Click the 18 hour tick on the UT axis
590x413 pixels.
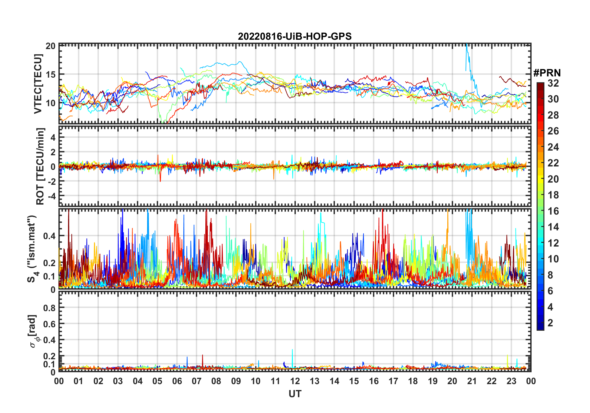click(413, 381)
